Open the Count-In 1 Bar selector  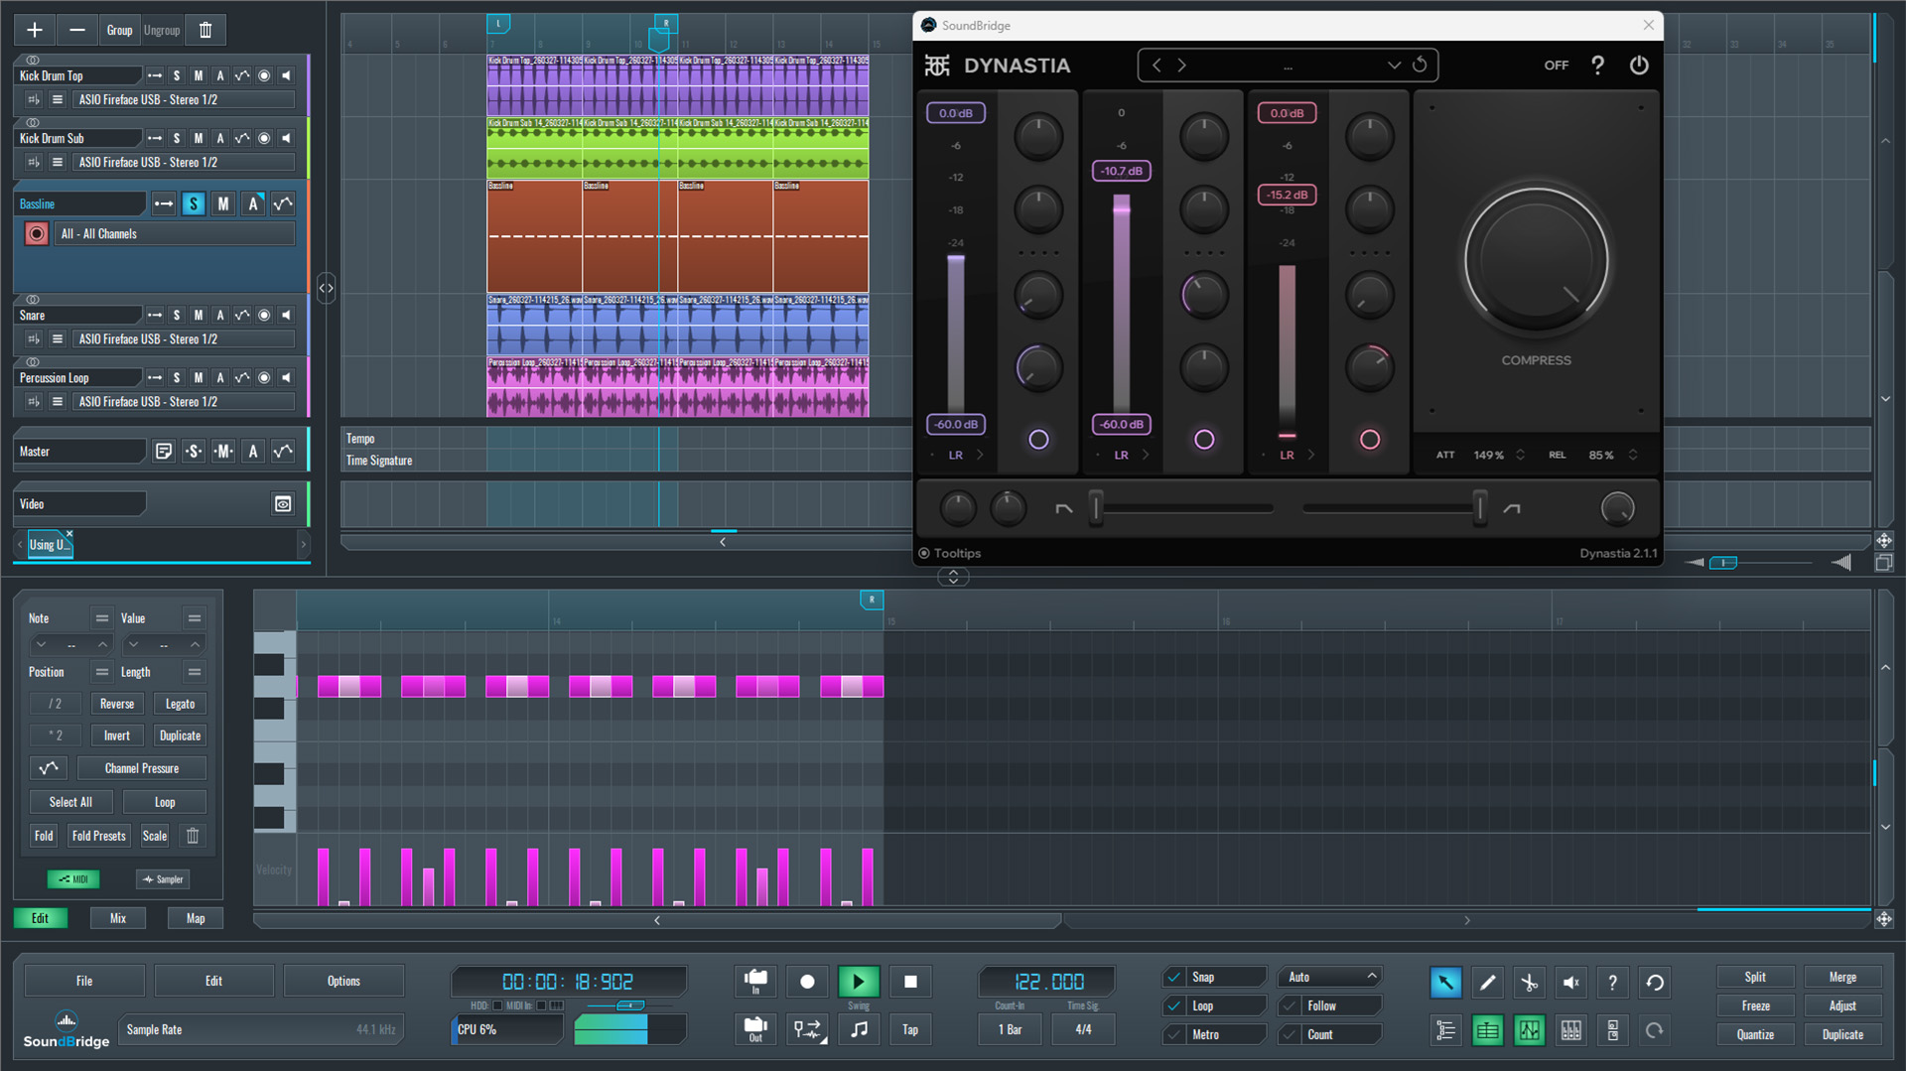1010,1029
